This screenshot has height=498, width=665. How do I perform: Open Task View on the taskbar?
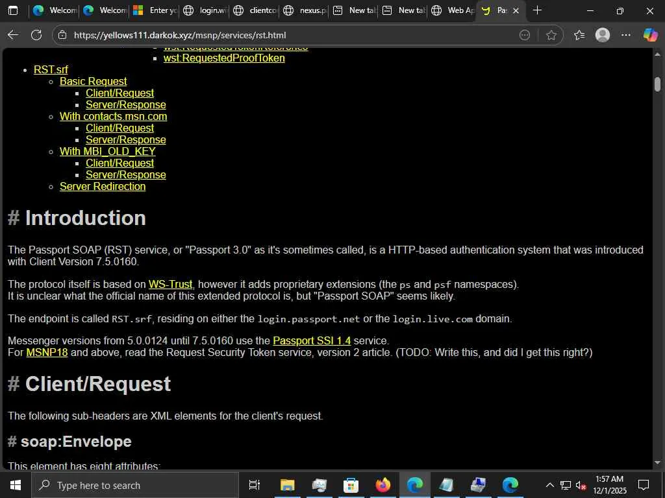(x=255, y=485)
